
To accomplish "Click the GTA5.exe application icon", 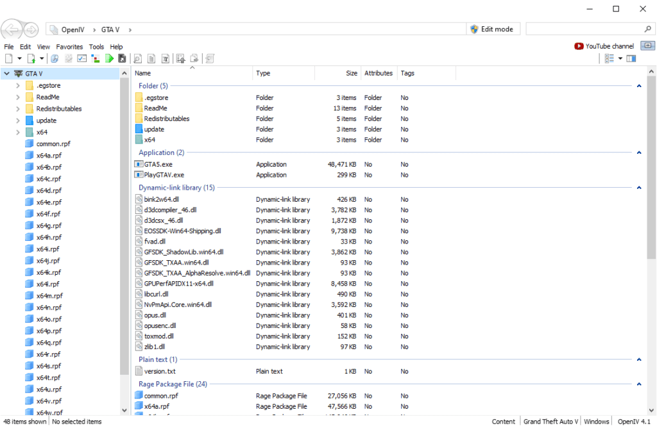I will click(139, 164).
